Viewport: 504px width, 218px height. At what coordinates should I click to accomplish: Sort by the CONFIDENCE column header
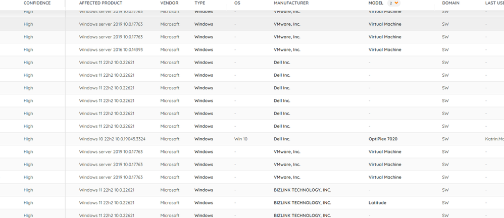click(37, 3)
